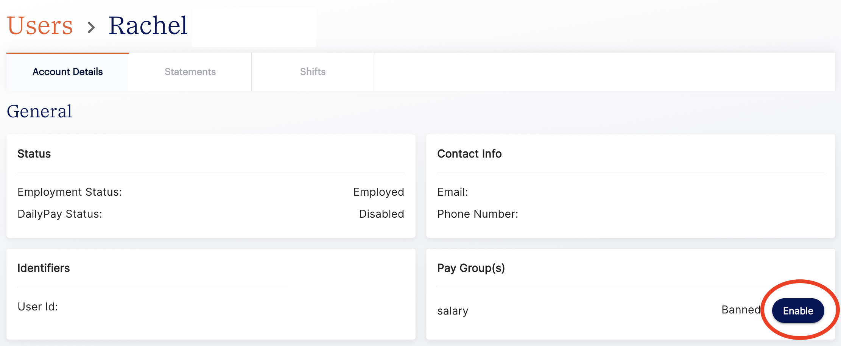Viewport: 841px width, 346px height.
Task: Click the Rachel breadcrumb title
Action: (x=148, y=26)
